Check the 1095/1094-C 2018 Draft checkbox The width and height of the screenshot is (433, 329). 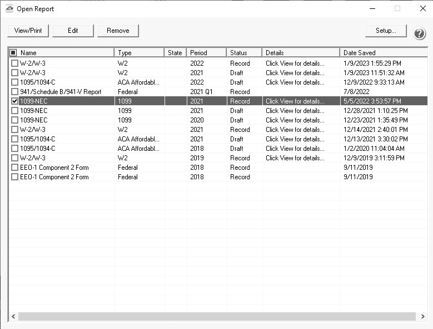[x=14, y=149]
